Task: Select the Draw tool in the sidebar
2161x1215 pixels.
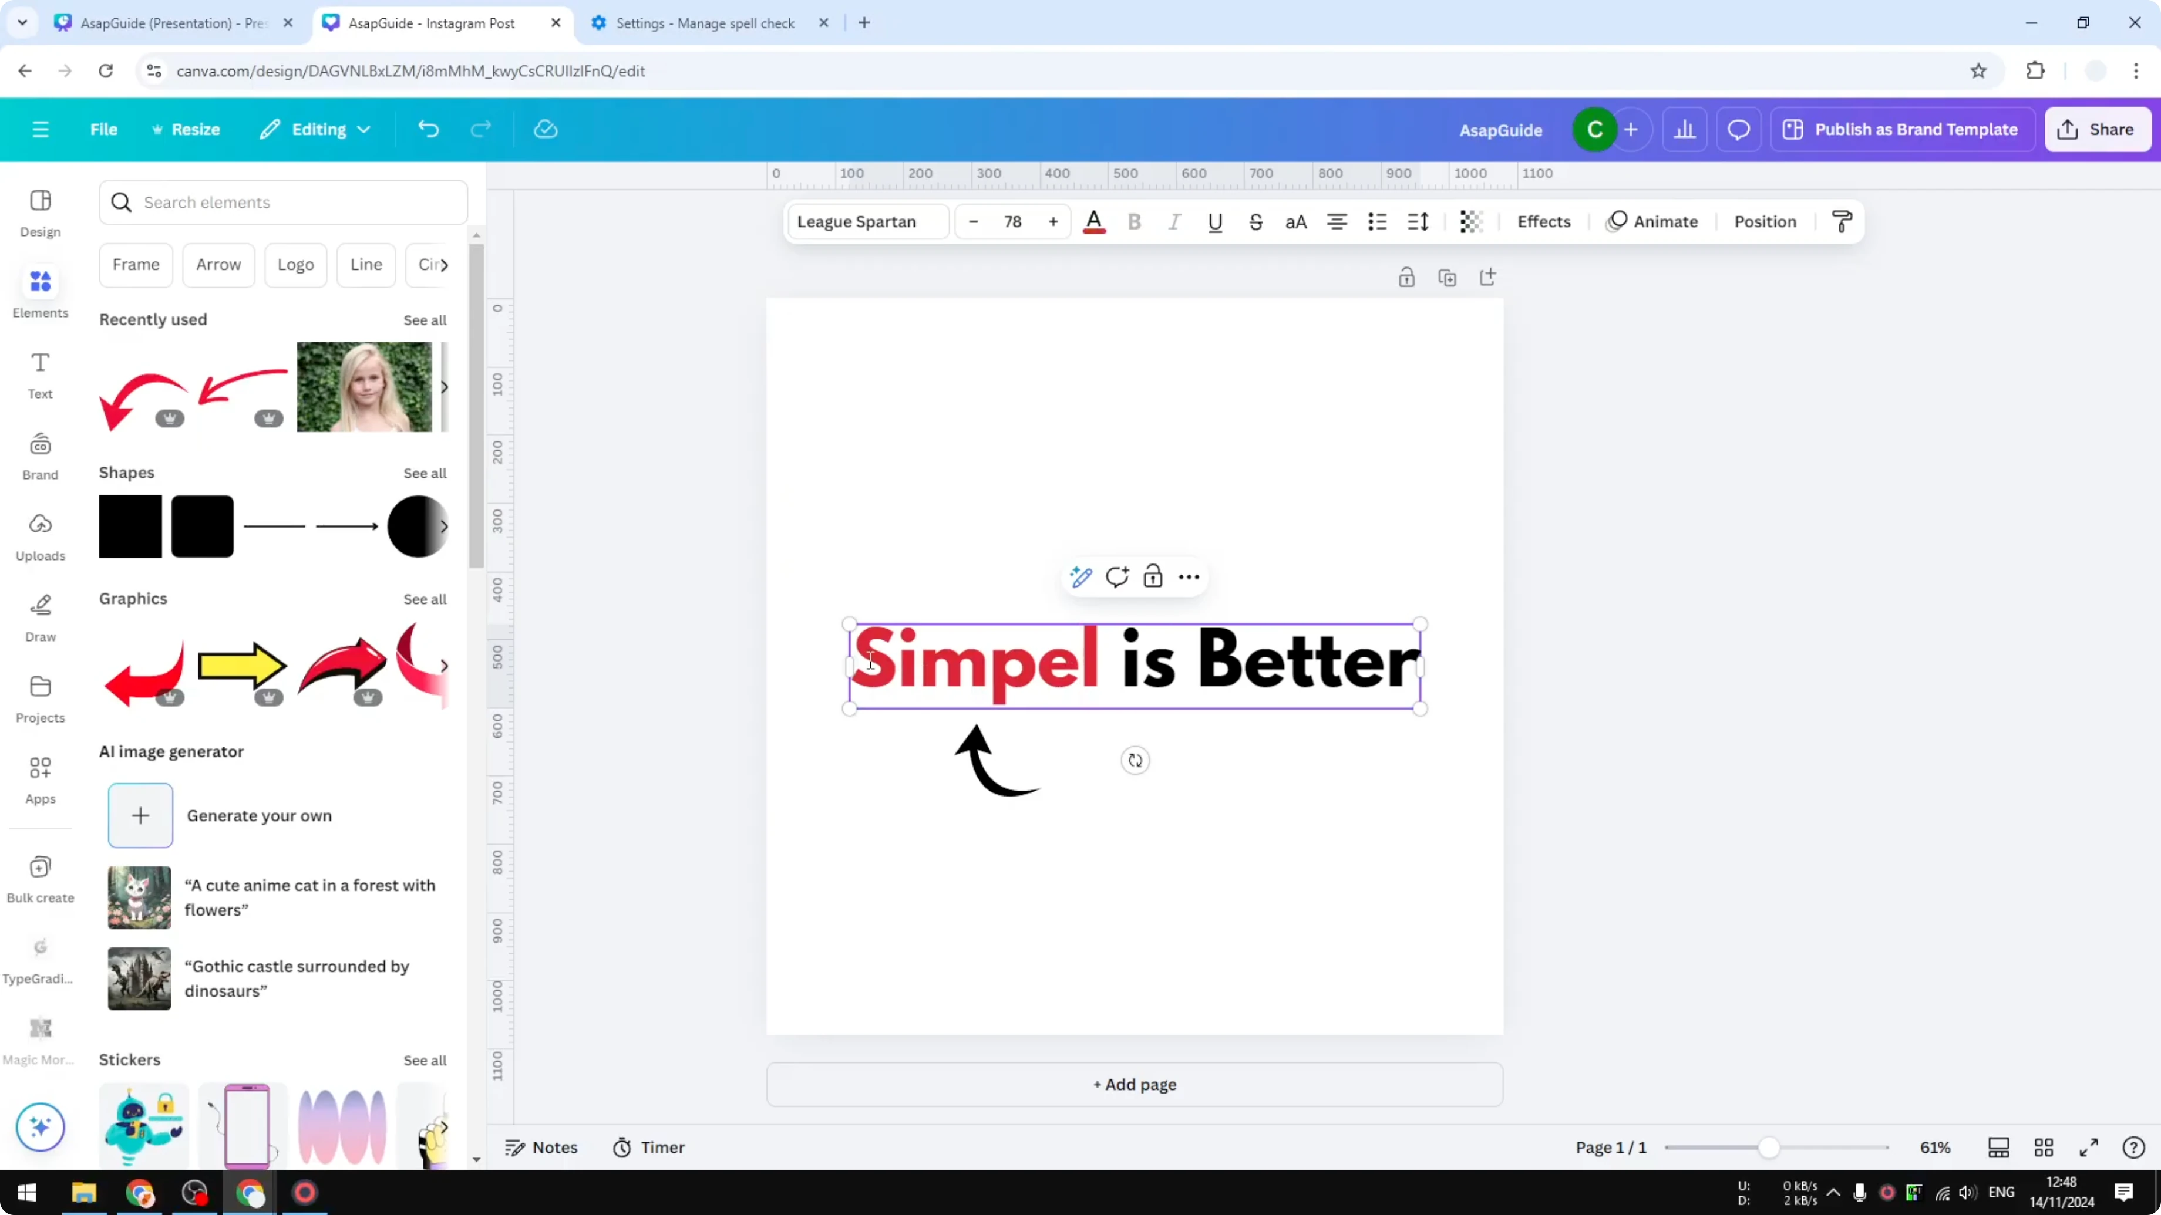Action: [39, 617]
